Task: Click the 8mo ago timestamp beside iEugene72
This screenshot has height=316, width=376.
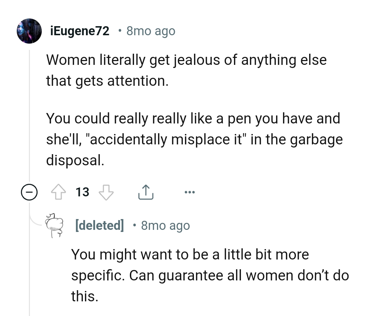Action: click(150, 31)
